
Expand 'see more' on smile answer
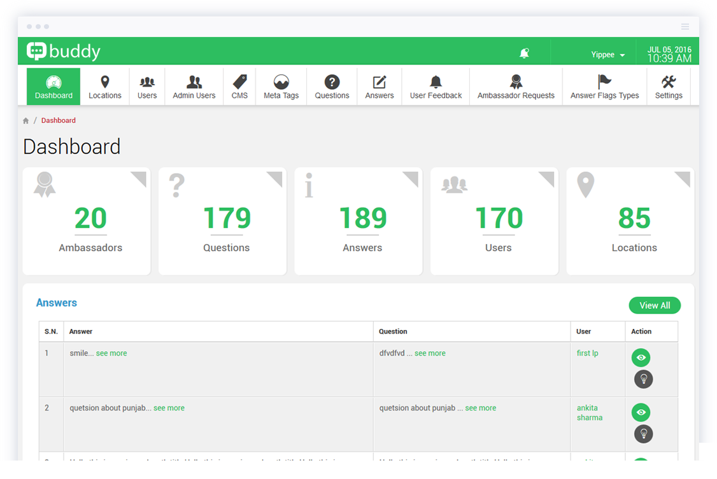coord(111,353)
